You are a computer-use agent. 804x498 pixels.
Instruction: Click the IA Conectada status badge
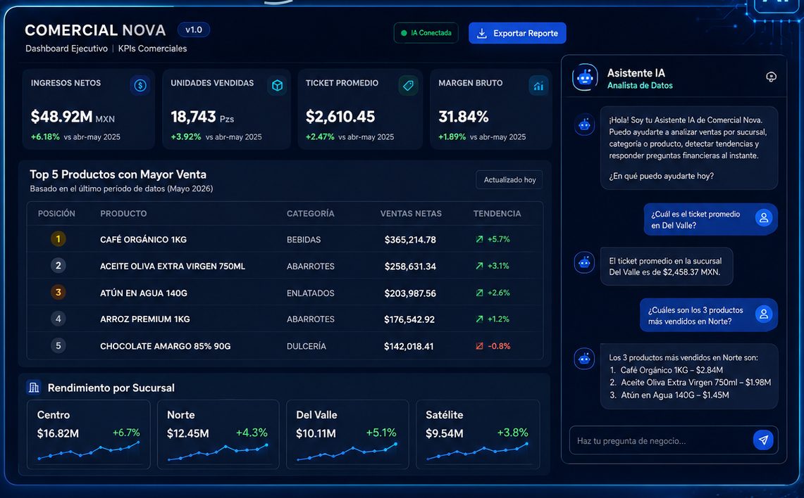(426, 33)
